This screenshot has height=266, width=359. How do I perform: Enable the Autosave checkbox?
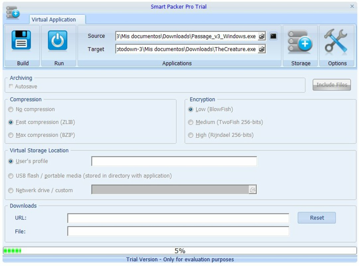pos(11,86)
